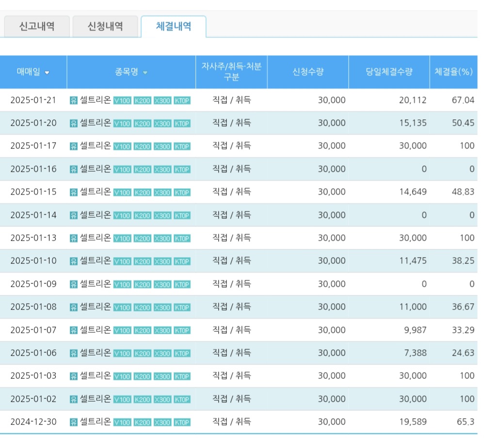Click execution rate 36.67
Image resolution: width=484 pixels, height=438 pixels.
pos(463,307)
